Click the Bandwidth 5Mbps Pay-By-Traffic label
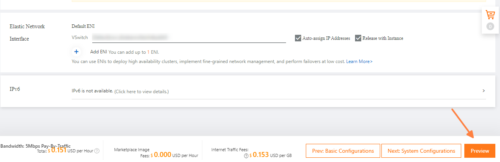The image size is (500, 162). click(x=35, y=146)
